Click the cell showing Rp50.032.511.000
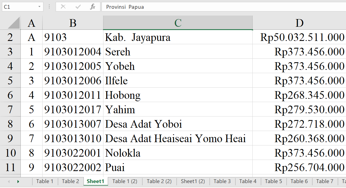 click(x=299, y=37)
